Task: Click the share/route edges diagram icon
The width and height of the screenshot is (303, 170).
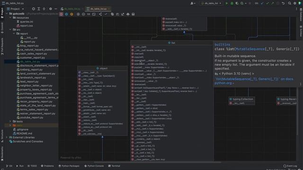Action: [x=100, y=14]
